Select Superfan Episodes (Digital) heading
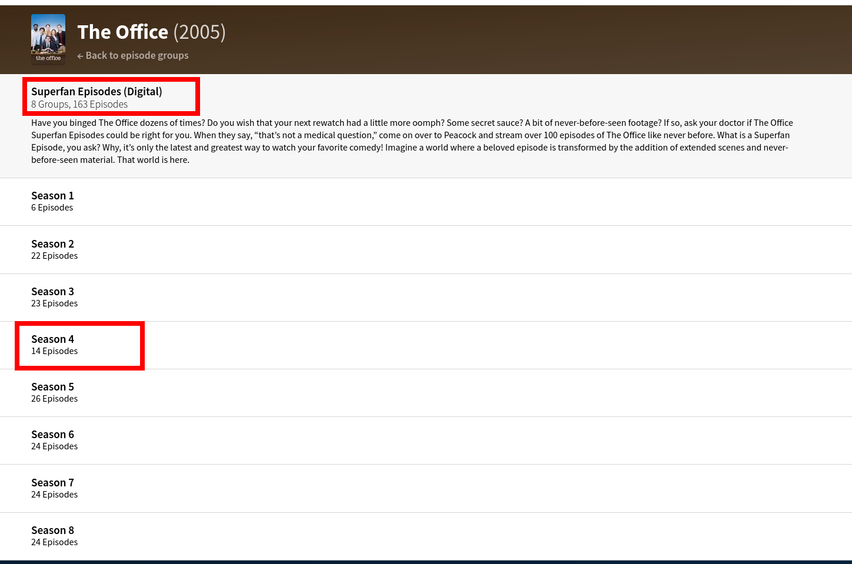Screen dimensions: 852x564 pos(96,91)
